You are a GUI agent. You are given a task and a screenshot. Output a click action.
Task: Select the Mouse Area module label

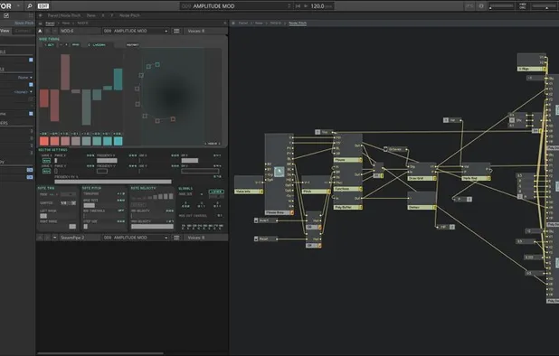click(x=279, y=212)
